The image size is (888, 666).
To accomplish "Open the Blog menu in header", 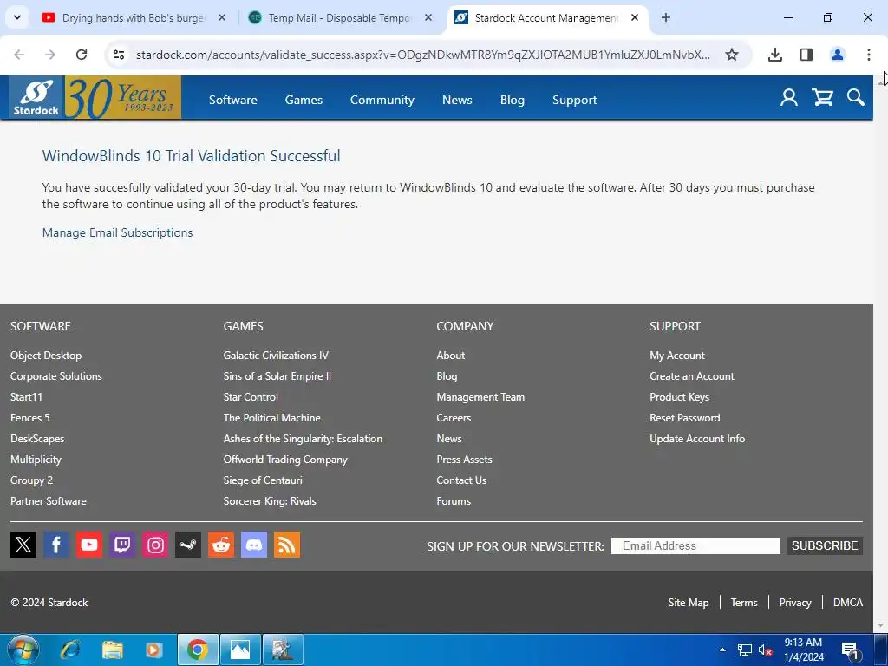I will pos(512,100).
